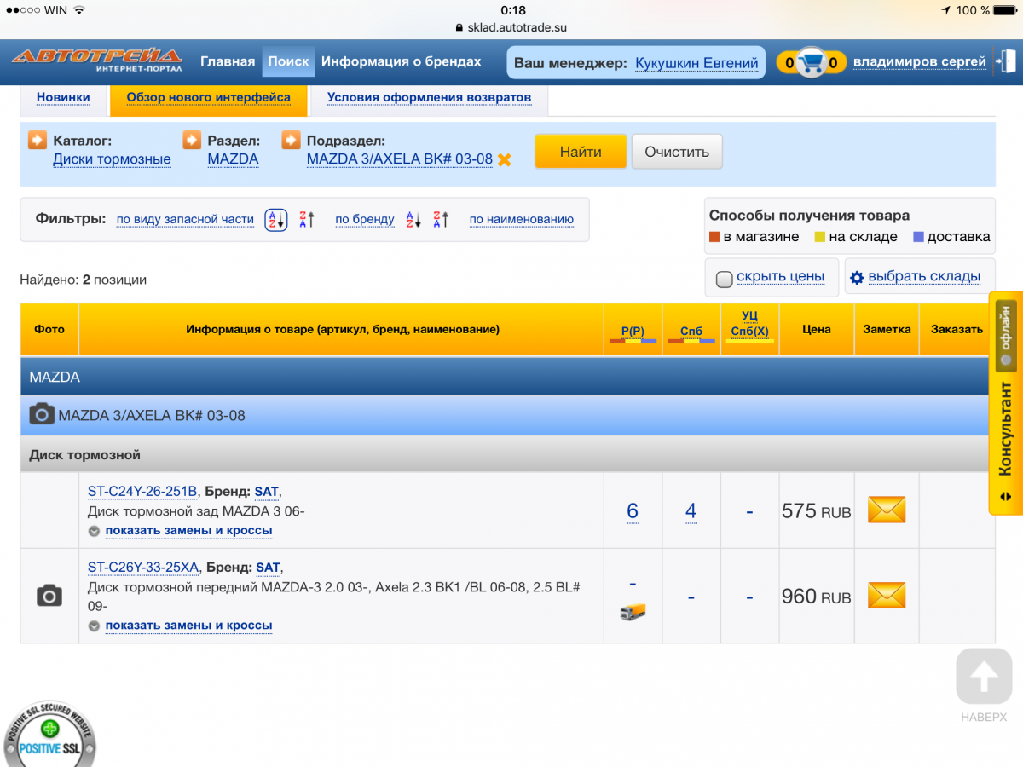Expand replacements and crosses for ST-C26Y-33-25XA
Viewport: 1023px width, 767px height.
click(x=188, y=626)
